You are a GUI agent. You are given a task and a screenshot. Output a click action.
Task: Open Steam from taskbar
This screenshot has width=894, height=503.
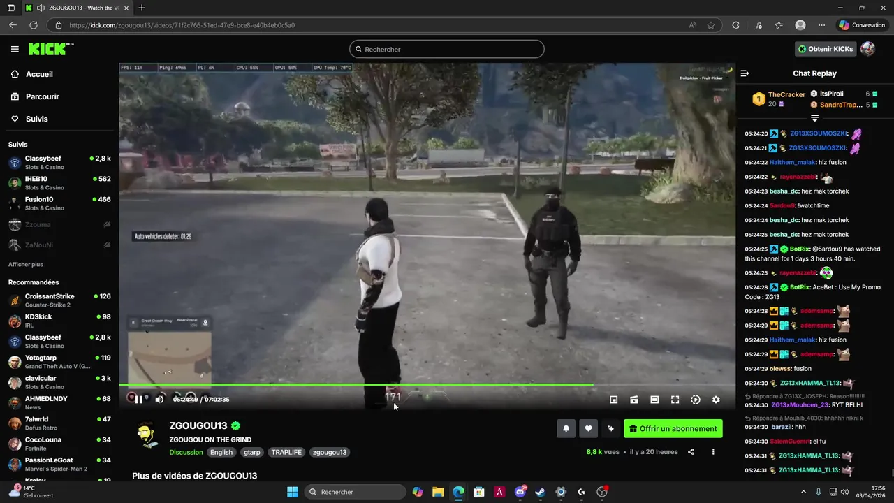click(541, 492)
